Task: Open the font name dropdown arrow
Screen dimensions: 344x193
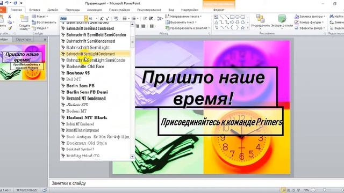Action: (x=86, y=19)
